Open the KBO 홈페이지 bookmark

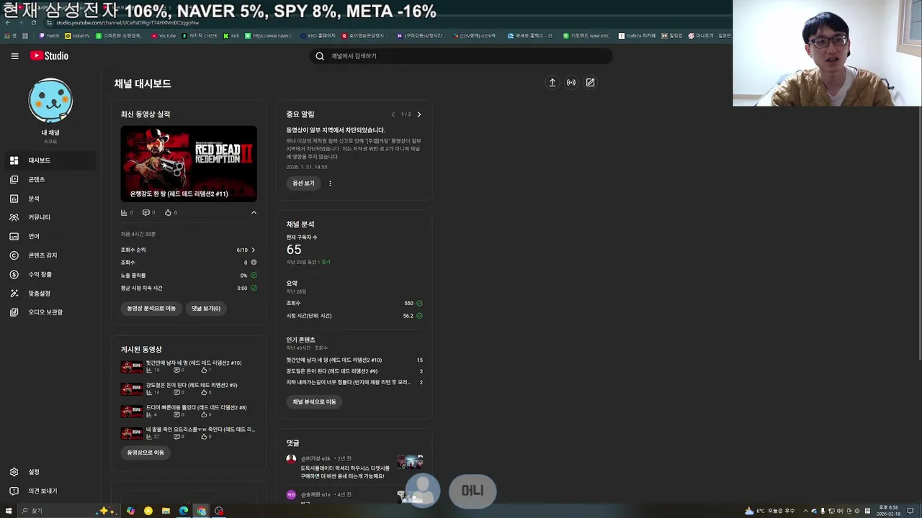pos(318,35)
